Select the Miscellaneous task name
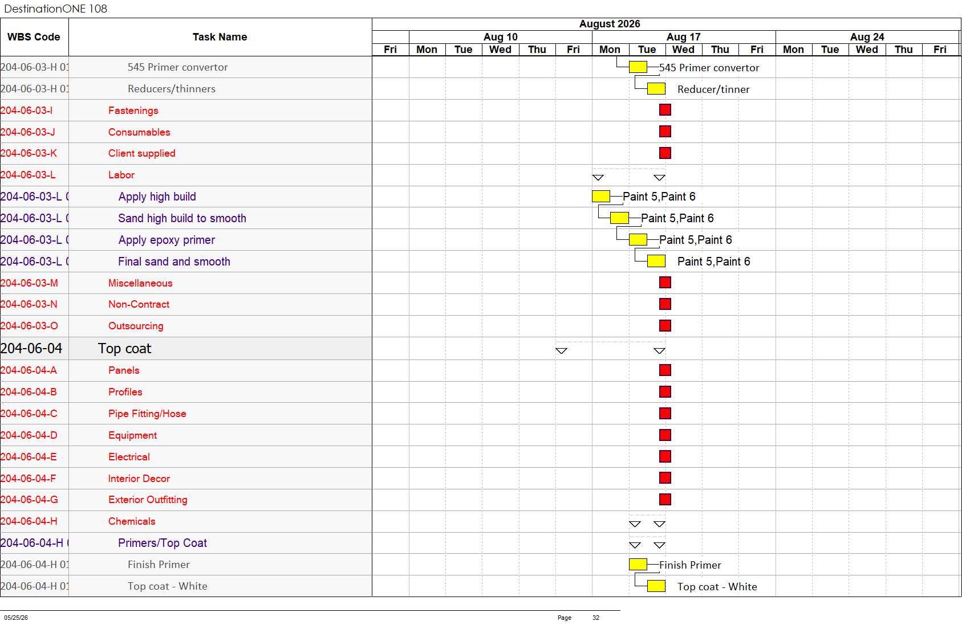Viewport: 962px width, 625px height. click(x=140, y=283)
